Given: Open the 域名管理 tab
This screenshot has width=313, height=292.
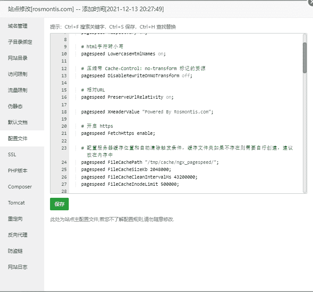Looking at the screenshot, I should 22,26.
